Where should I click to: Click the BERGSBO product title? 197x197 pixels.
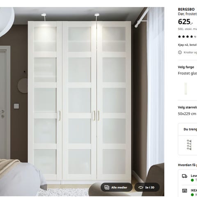pos(186,9)
